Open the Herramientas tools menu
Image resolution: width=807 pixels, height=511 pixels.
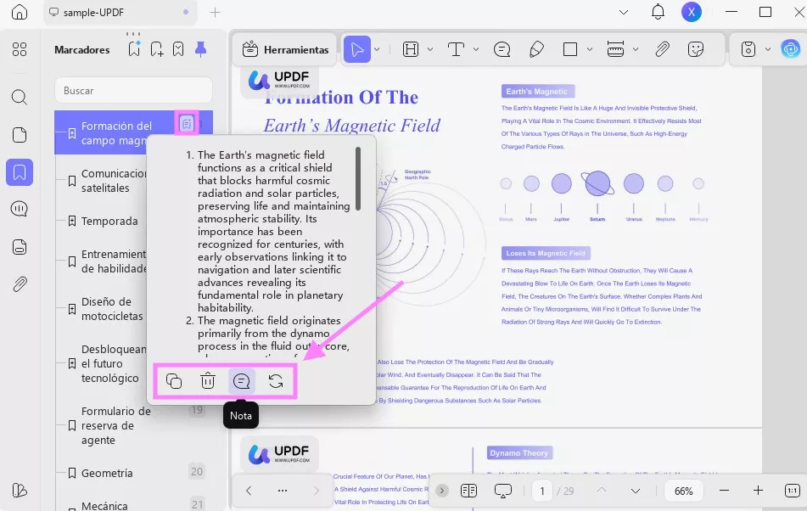coord(284,49)
